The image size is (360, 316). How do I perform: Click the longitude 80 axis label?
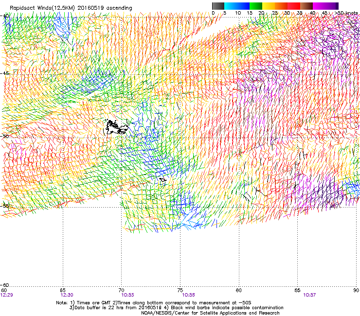pos(239,290)
